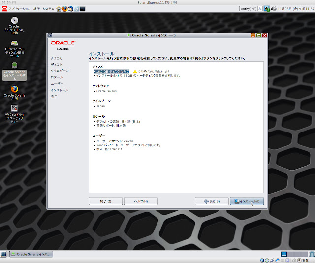Select the Oracle Solaris 入門 Firefox desktop icon
This screenshot has height=263, width=315.
click(14, 93)
